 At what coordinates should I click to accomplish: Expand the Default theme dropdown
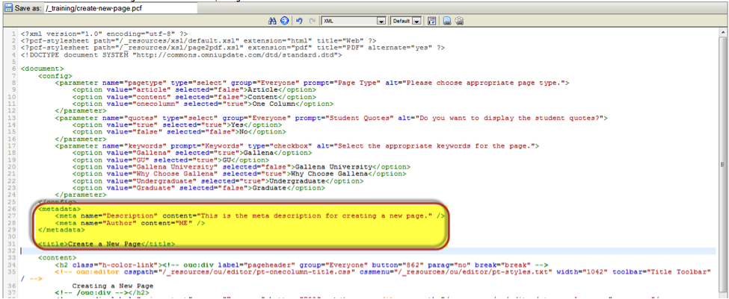pyautogui.click(x=416, y=21)
